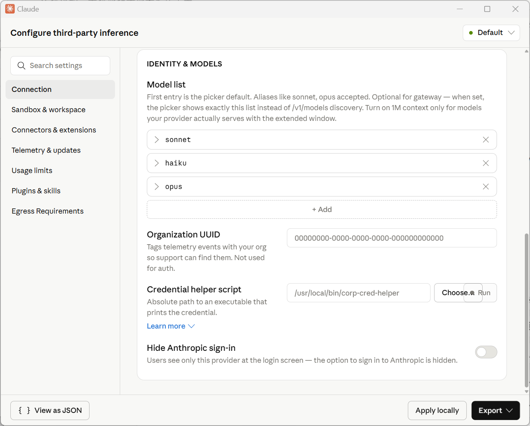
Task: Click the Claude app logo icon
Action: (x=10, y=9)
